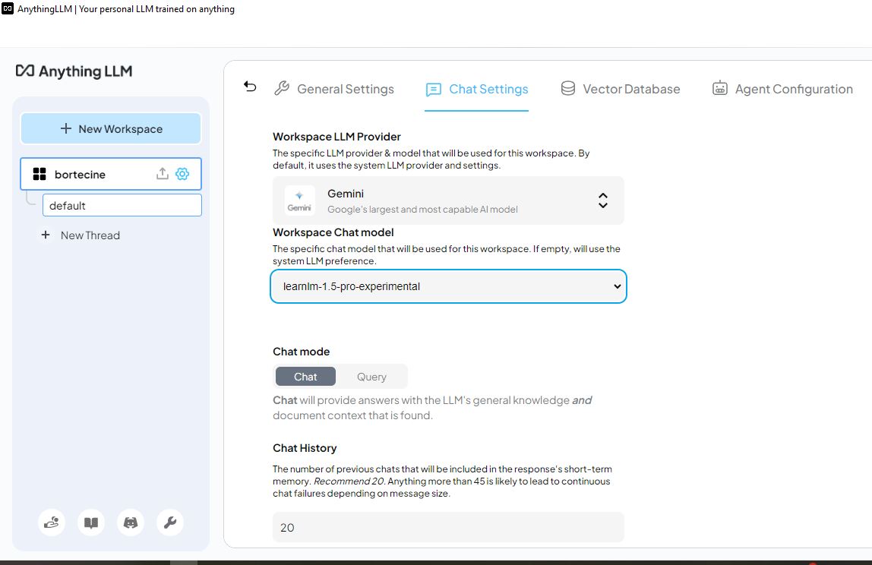Screen dimensions: 872x565
Task: Expand the Gemini LLM provider selector arrows
Action: click(x=603, y=200)
